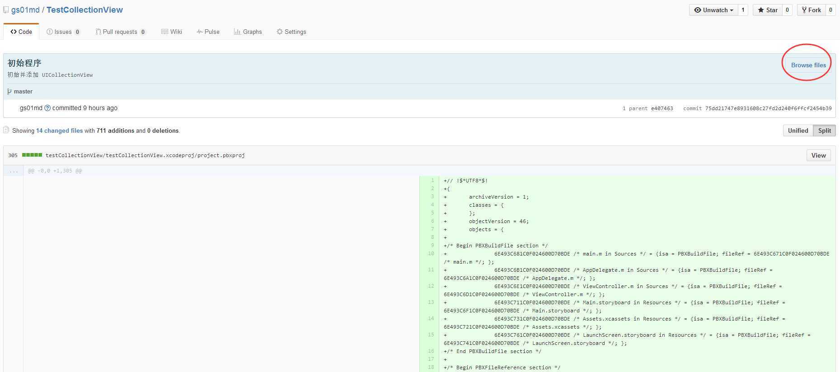Click the code line "archiveVersion = 1;"
This screenshot has width=840, height=372.
(x=499, y=197)
